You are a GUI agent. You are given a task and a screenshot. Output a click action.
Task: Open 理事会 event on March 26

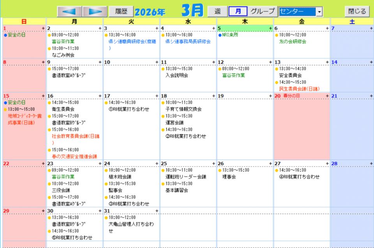click(229, 177)
